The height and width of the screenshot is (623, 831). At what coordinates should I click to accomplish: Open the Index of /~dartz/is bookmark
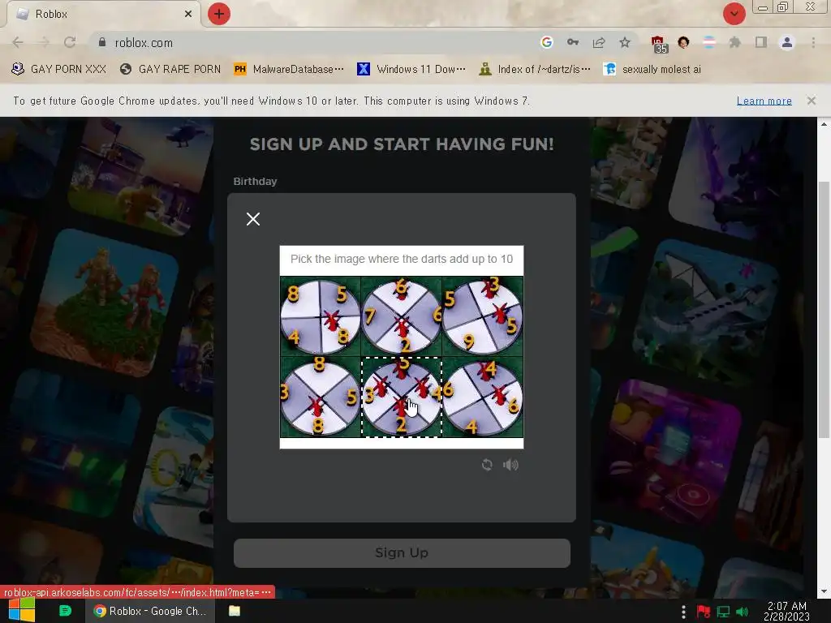(534, 70)
